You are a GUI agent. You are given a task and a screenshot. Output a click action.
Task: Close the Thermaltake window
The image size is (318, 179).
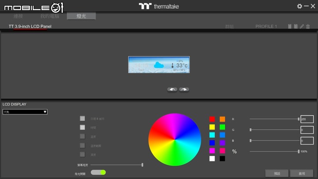pos(313,6)
